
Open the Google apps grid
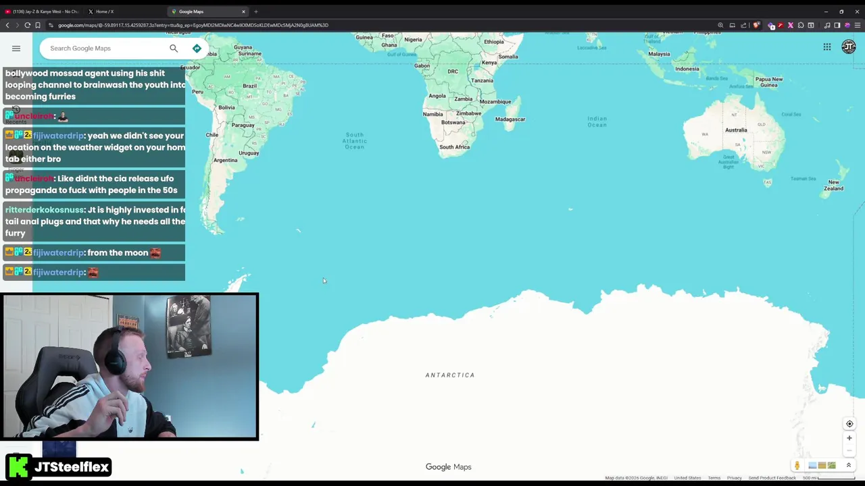click(827, 47)
